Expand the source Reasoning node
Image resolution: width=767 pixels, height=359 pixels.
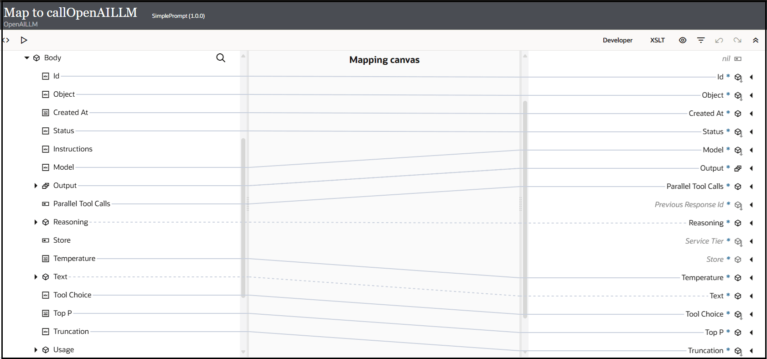pos(36,222)
